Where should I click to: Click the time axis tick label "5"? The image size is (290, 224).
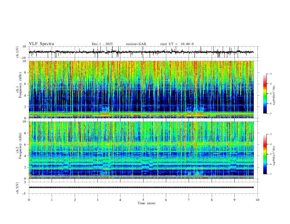[143, 200]
